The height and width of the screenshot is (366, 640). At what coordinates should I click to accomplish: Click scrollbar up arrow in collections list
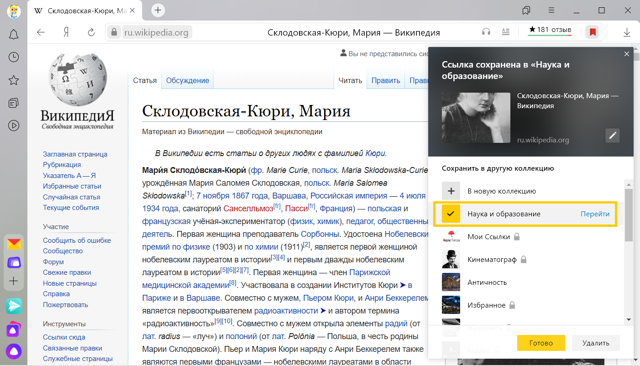pos(629,184)
